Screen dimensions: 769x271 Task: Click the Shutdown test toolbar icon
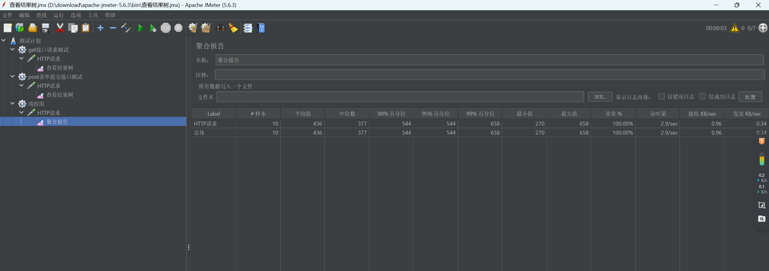pyautogui.click(x=179, y=28)
